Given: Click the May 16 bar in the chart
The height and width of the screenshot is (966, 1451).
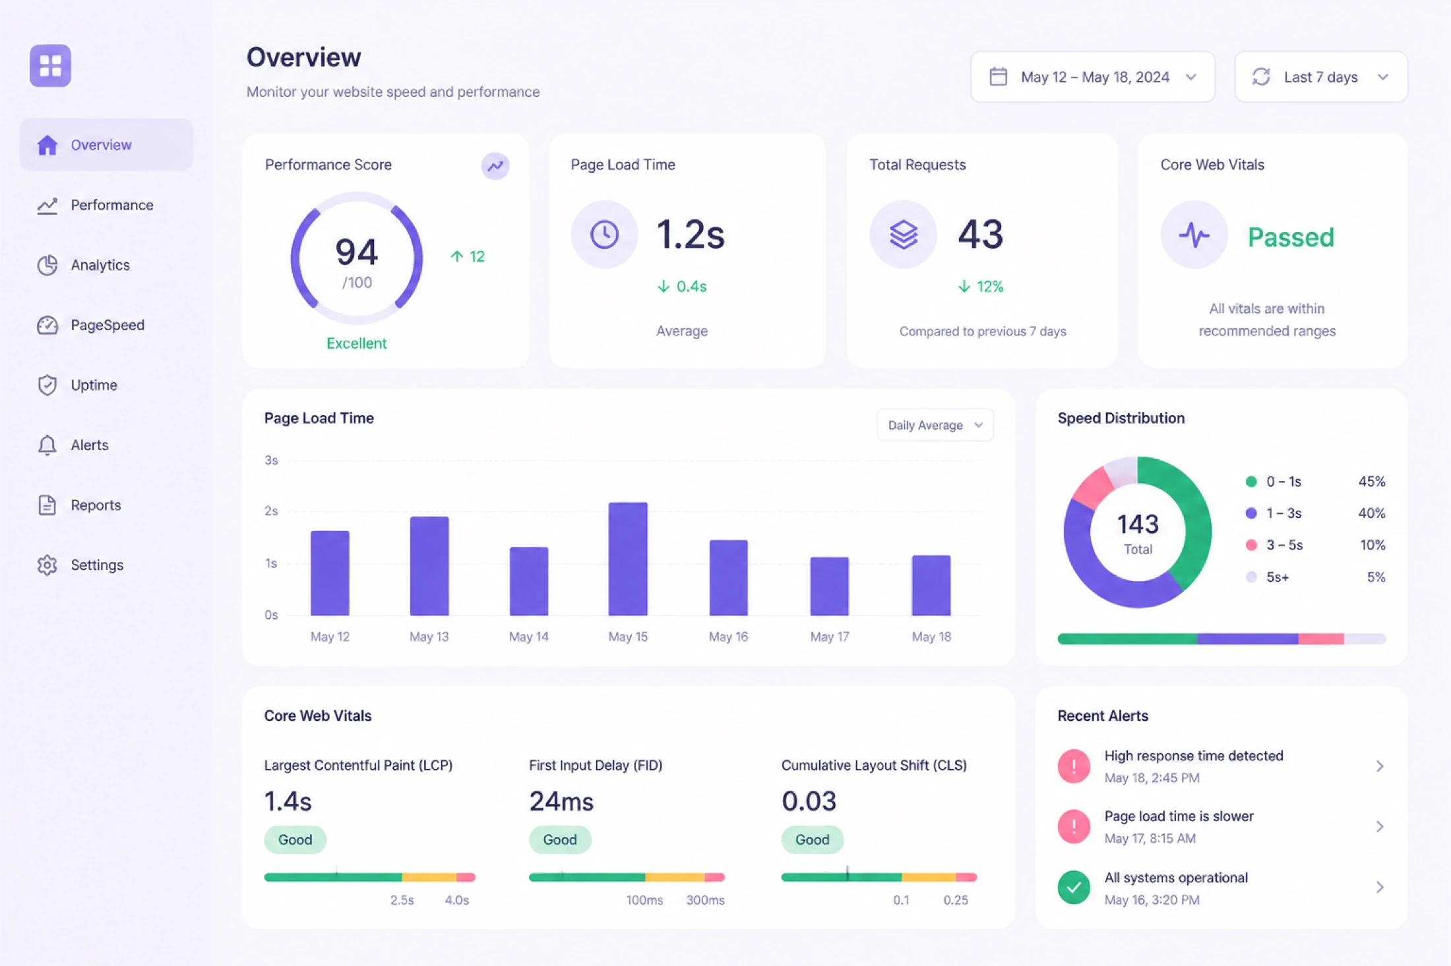Looking at the screenshot, I should coord(729,578).
